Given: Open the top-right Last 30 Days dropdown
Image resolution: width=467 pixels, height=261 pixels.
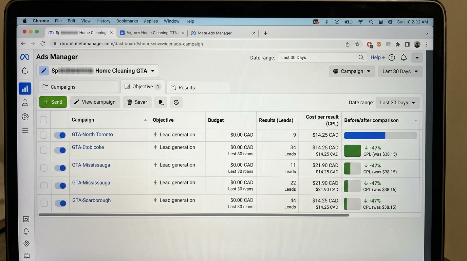Looking at the screenshot, I should [400, 71].
